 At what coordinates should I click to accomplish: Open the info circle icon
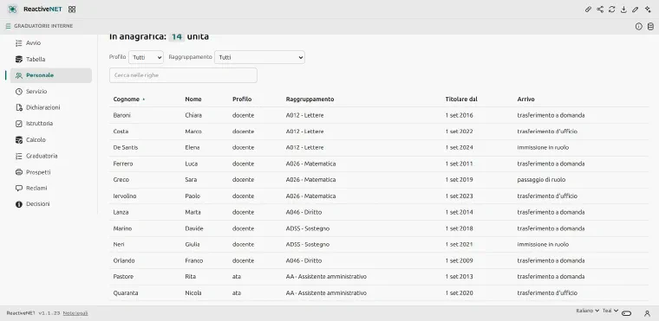639,27
